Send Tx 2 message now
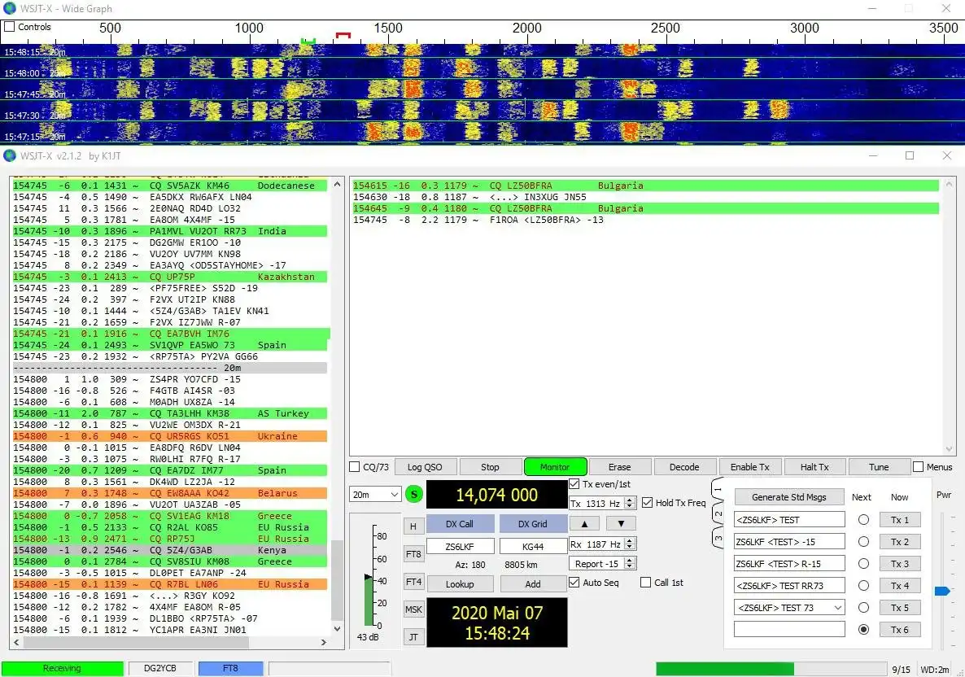This screenshot has width=965, height=677. click(x=900, y=542)
